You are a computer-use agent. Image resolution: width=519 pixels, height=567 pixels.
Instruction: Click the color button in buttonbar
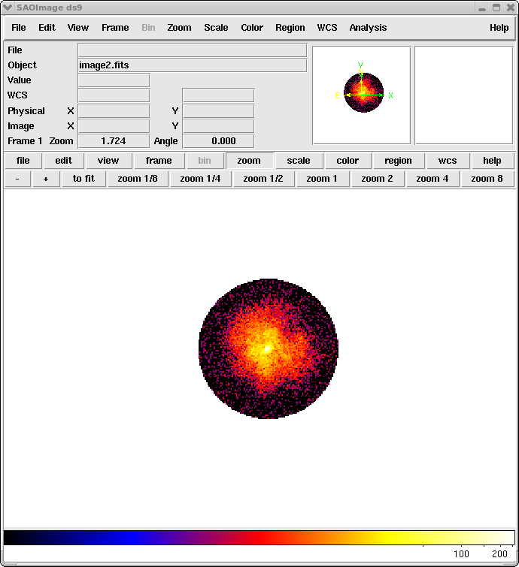[x=348, y=161]
